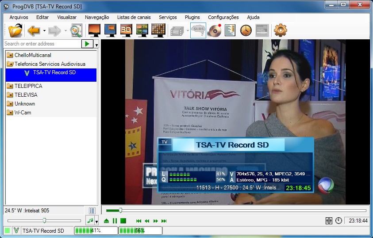Viewport: 373px width, 238px height.
Task: Enable 3D display mode icon
Action: 126,30
